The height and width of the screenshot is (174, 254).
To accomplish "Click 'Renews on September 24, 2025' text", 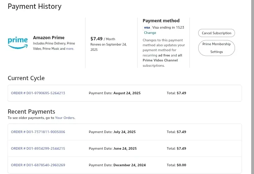I will pos(108,47).
